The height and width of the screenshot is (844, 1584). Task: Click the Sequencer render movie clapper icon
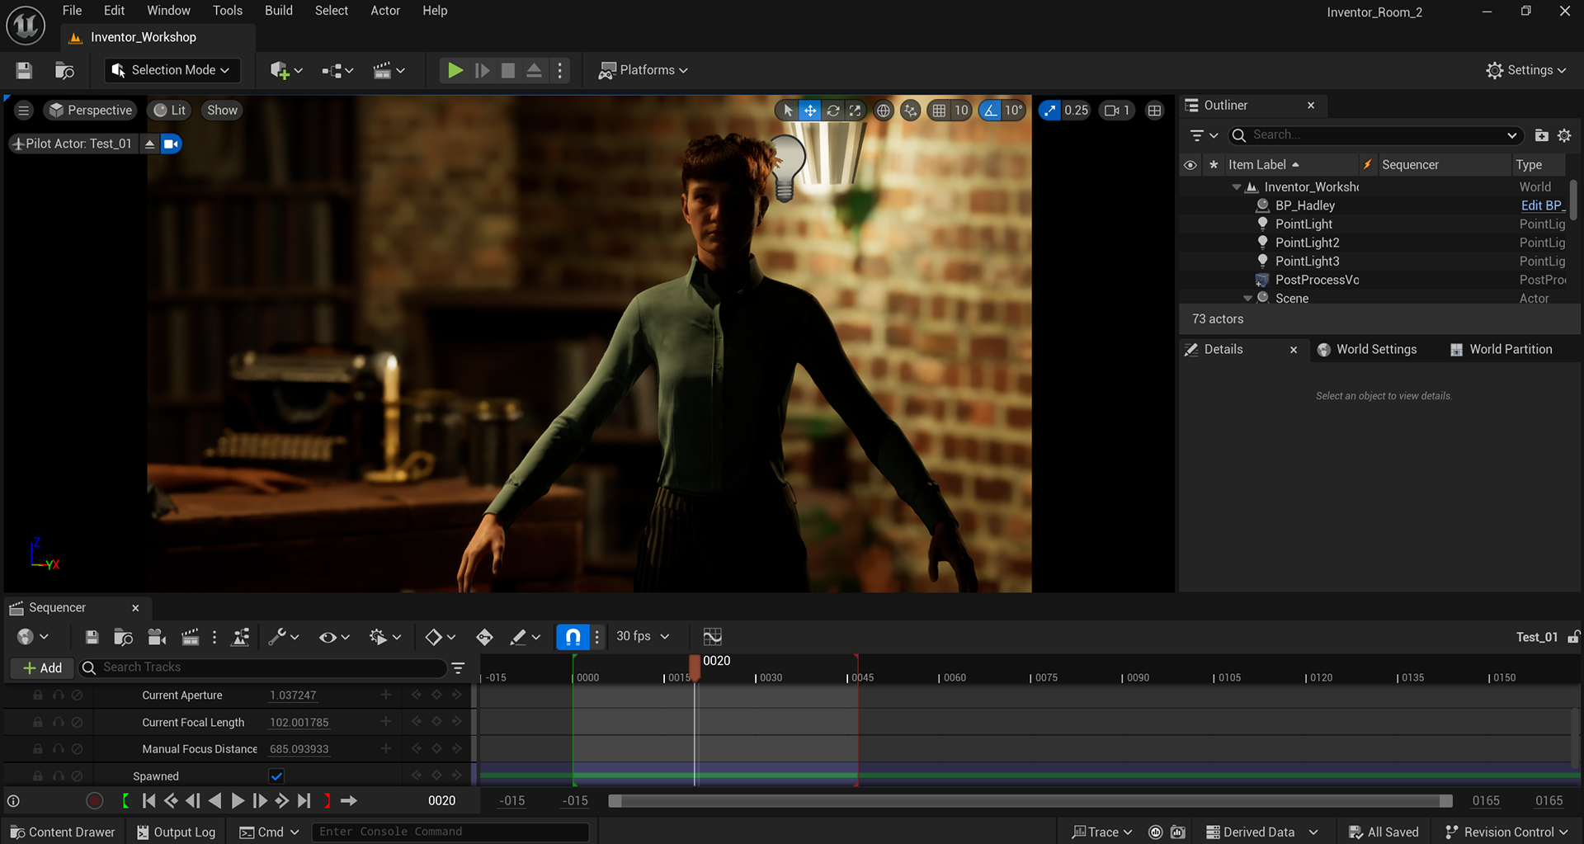tap(190, 637)
